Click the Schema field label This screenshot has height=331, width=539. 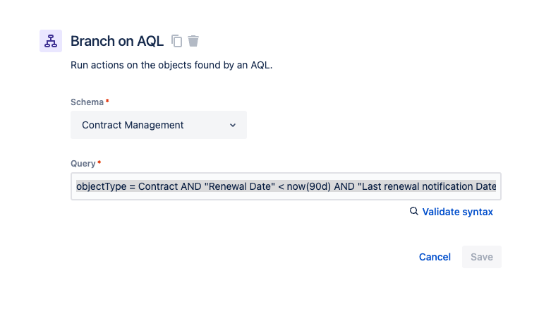point(87,102)
